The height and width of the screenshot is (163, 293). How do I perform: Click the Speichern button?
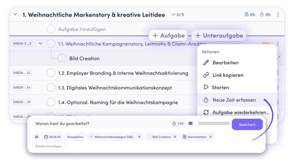pyautogui.click(x=247, y=124)
